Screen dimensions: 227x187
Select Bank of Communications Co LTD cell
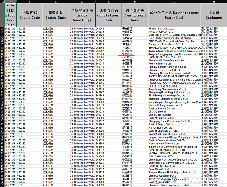pos(174,140)
